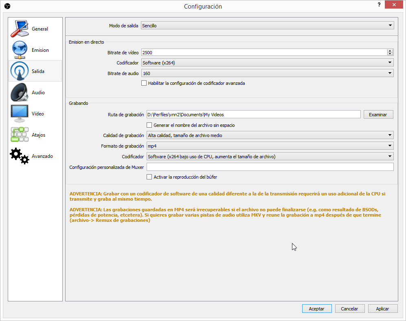Click the Aplicar button
This screenshot has height=321, width=406.
click(382, 309)
